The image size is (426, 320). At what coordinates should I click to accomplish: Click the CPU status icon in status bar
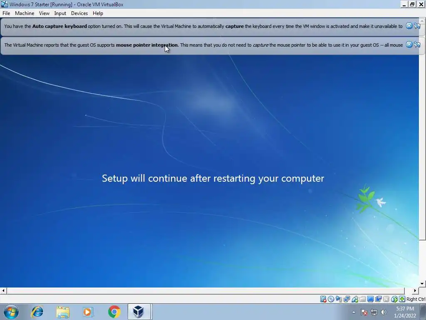[x=386, y=299]
